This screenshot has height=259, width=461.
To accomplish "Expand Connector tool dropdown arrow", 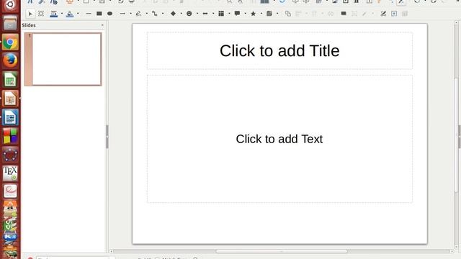I will (x=163, y=14).
